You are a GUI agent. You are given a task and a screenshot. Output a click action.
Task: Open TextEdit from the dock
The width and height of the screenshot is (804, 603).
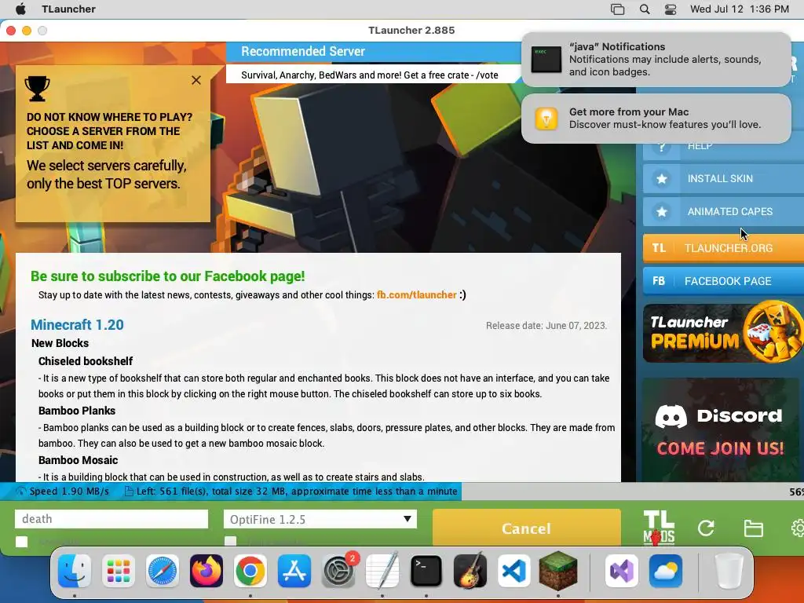382,571
